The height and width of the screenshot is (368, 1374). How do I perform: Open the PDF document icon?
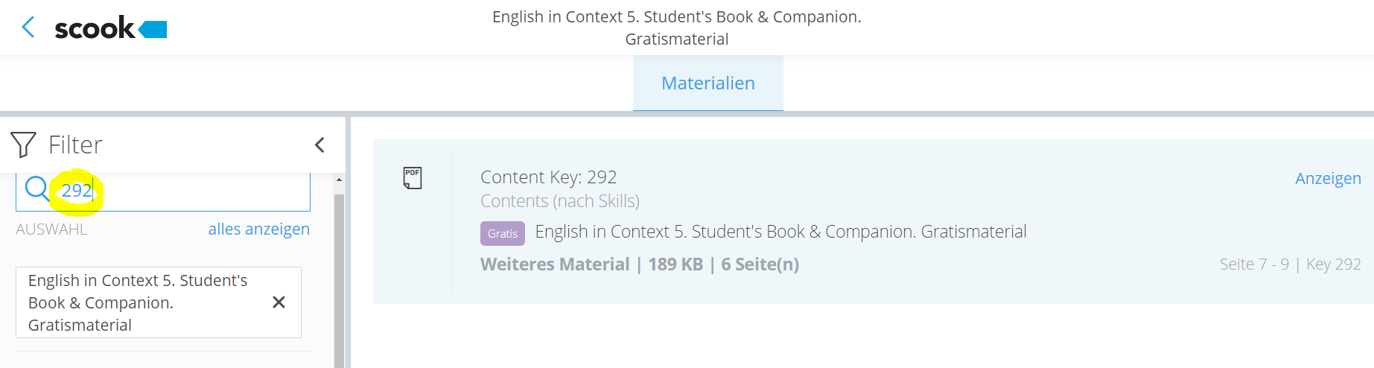tap(412, 177)
